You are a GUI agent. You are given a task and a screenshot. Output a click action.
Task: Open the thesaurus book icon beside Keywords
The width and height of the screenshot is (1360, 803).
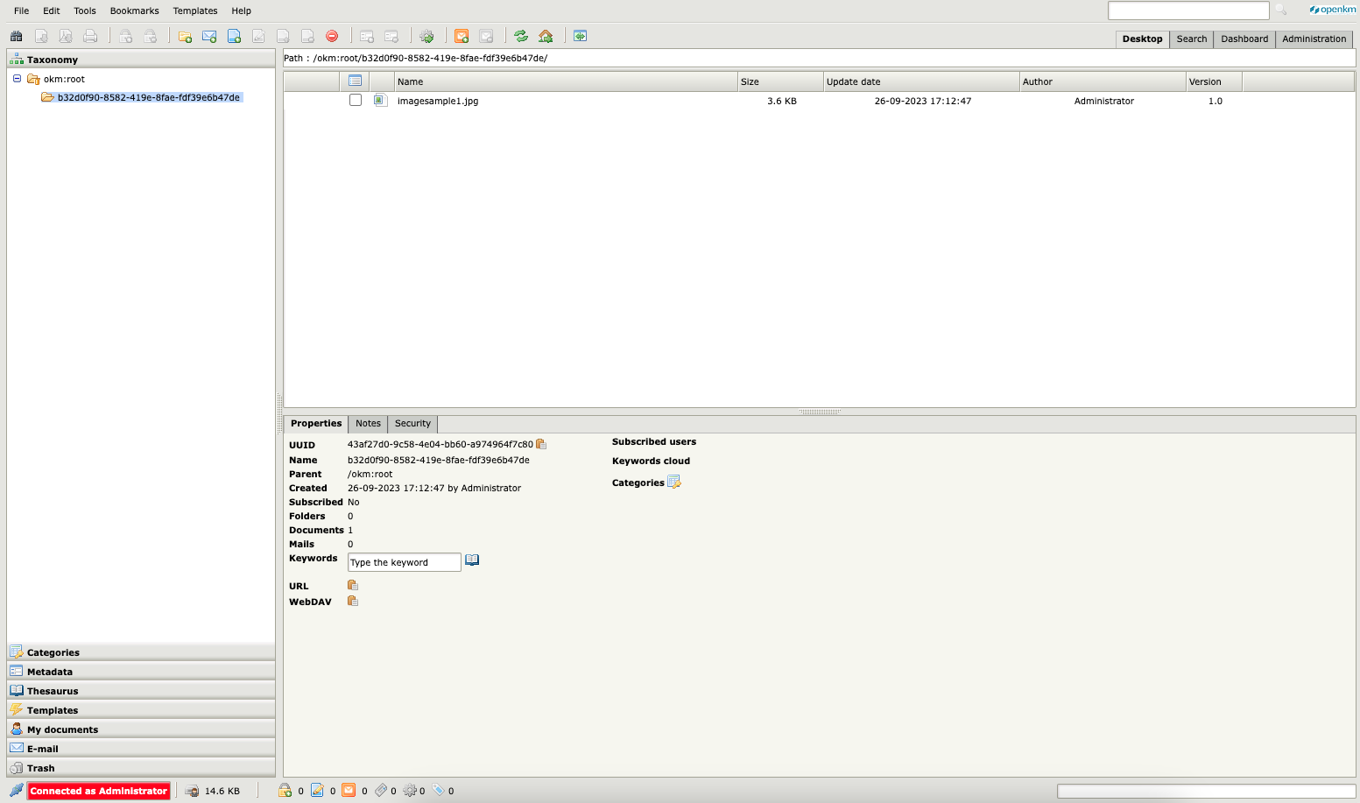tap(472, 560)
